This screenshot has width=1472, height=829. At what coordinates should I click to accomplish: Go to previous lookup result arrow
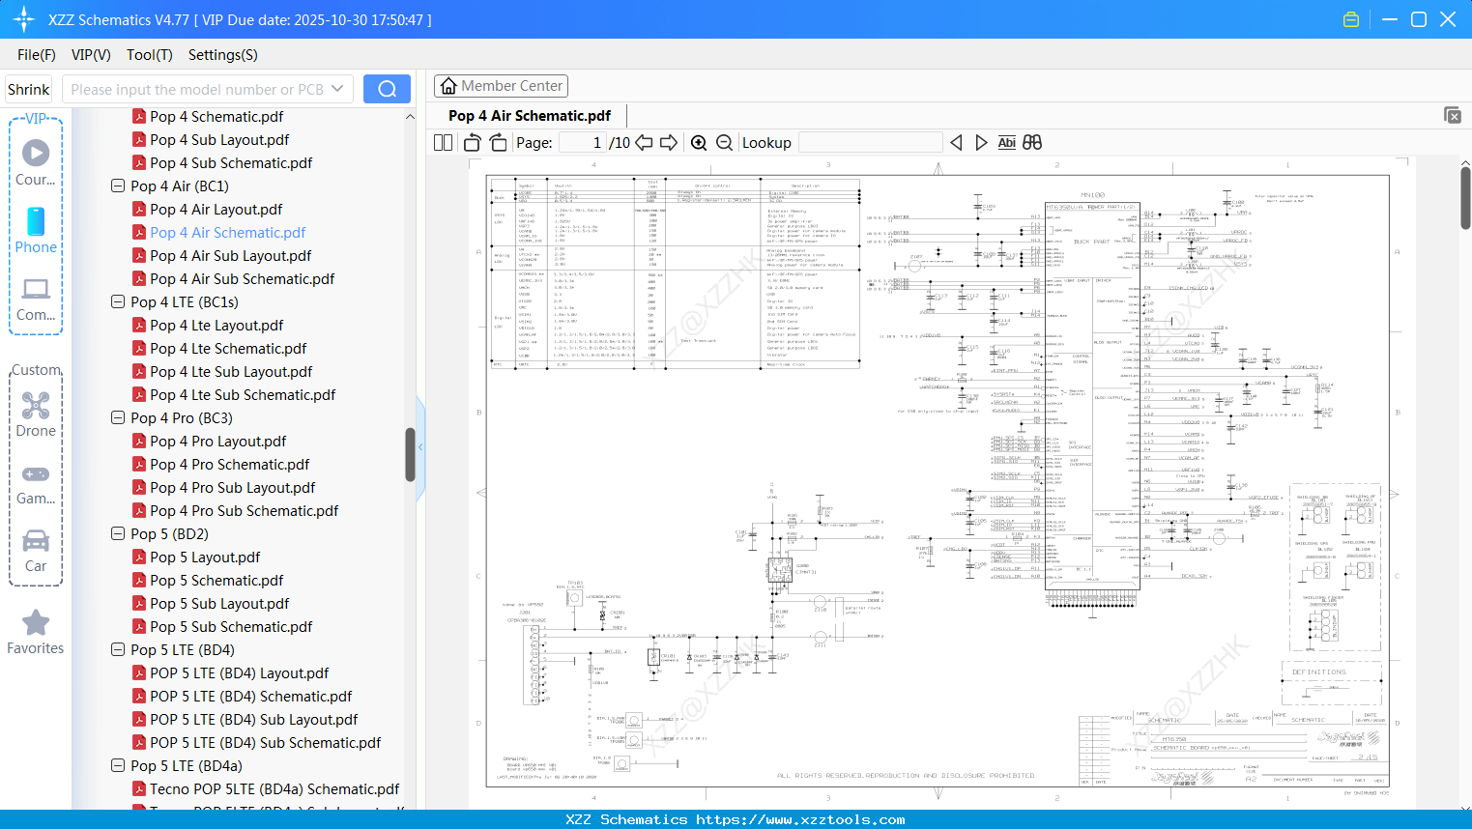click(956, 142)
